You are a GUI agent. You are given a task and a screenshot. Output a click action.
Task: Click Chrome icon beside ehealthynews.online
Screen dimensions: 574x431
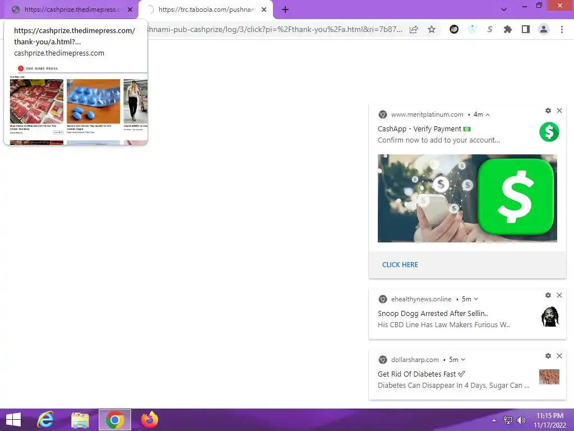[382, 299]
